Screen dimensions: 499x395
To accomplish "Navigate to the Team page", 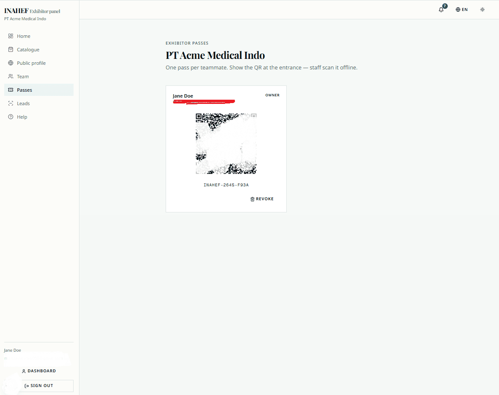I will (39, 77).
